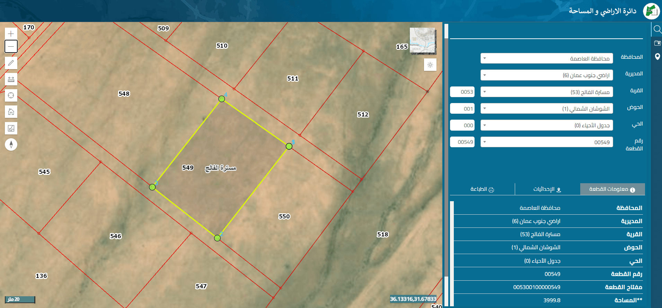Screen dimensions: 662x308
Task: Open the الحوض basin dropdown
Action: point(547,109)
